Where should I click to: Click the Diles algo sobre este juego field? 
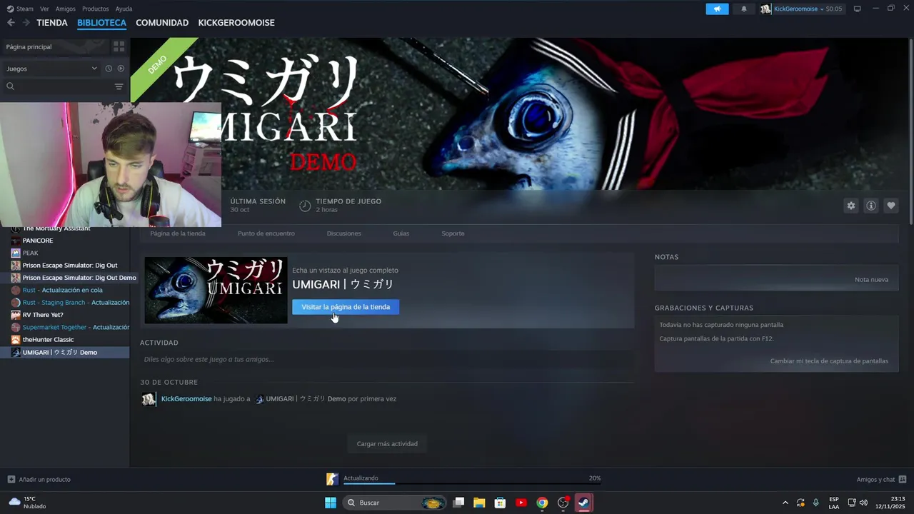click(387, 359)
